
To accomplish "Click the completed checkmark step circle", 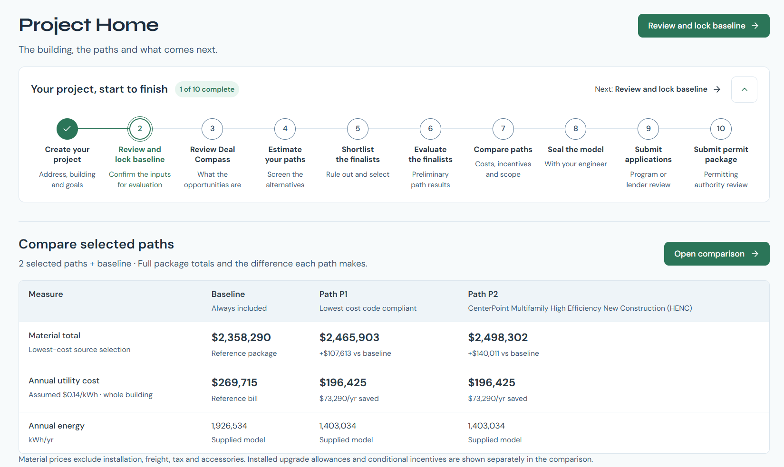I will click(x=67, y=129).
